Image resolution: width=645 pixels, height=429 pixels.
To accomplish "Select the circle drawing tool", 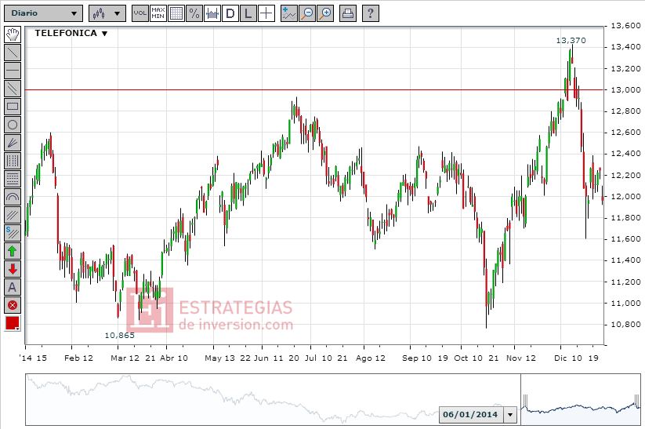I will coord(13,125).
